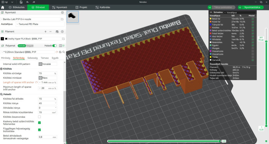Uncheck Függőleges héjvastagság biztosítása
This screenshot has height=144, width=269.
[39, 130]
